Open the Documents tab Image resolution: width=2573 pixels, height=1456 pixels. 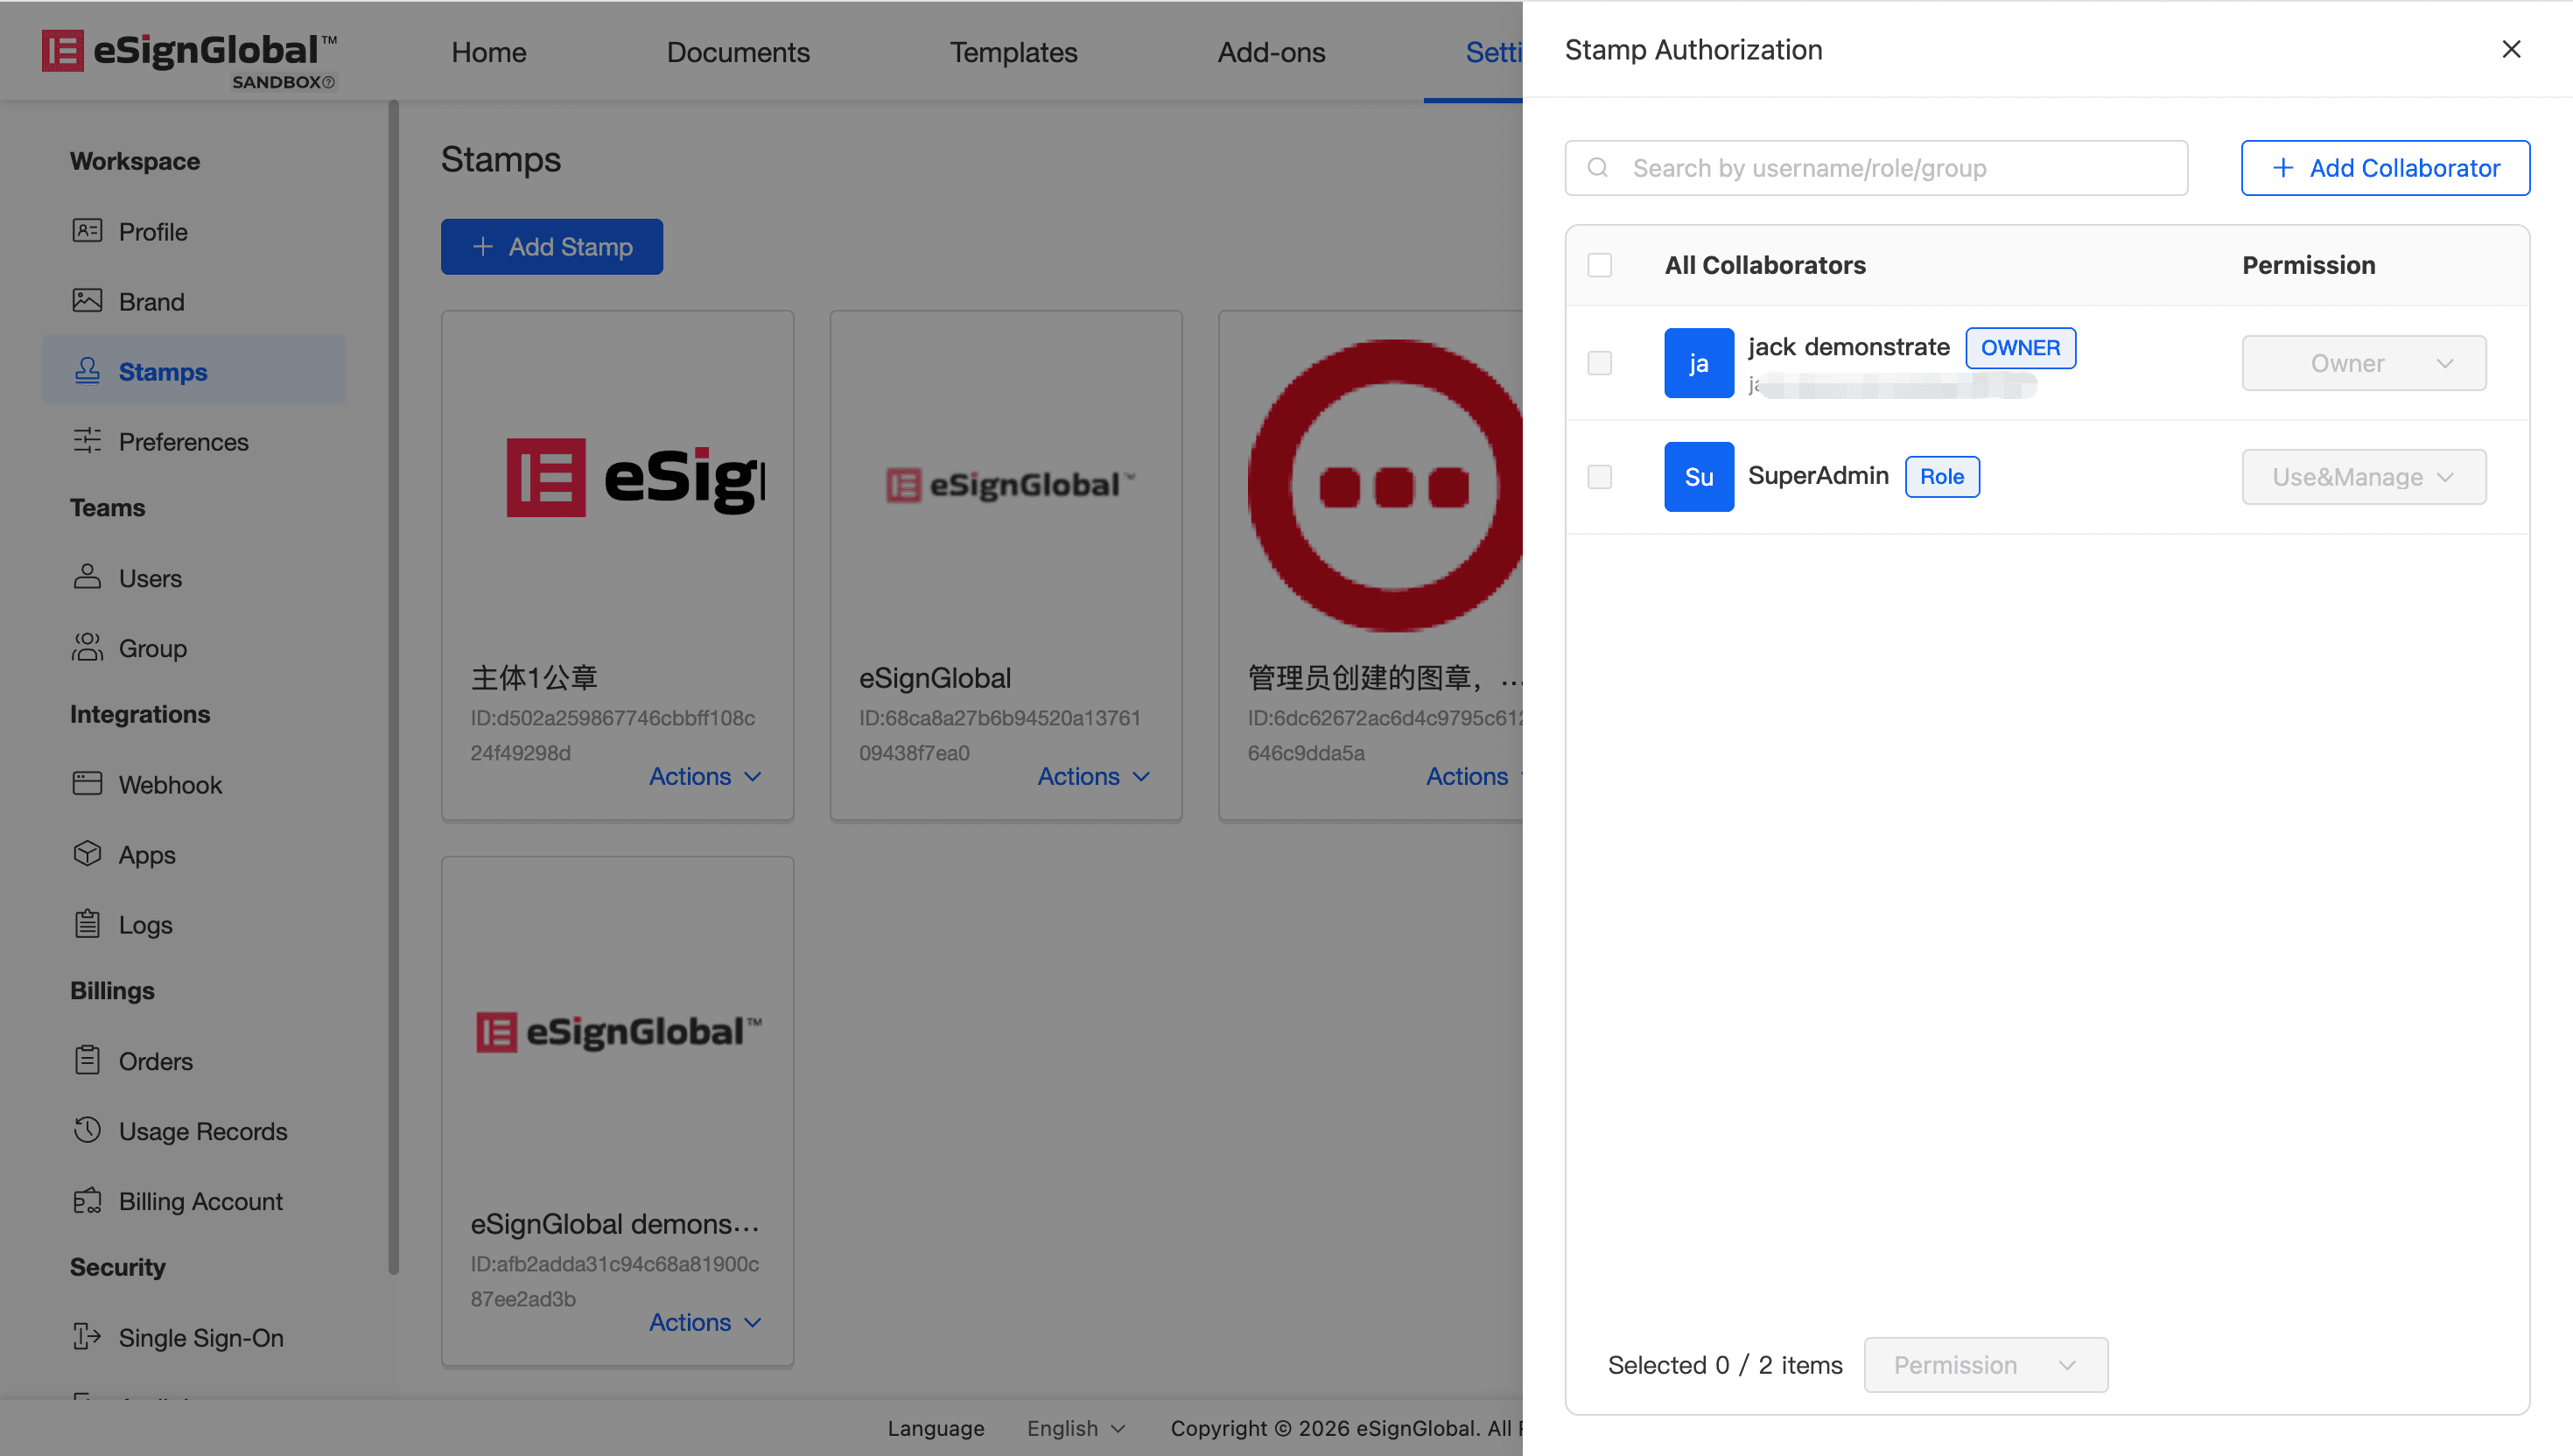[x=738, y=52]
